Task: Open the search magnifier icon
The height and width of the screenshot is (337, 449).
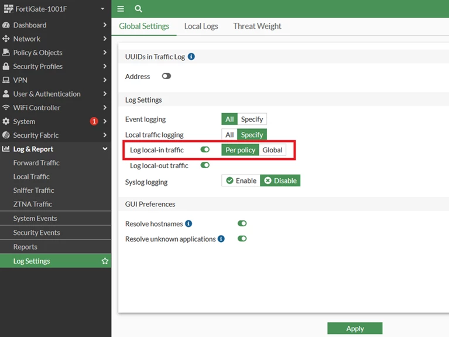Action: (x=138, y=9)
